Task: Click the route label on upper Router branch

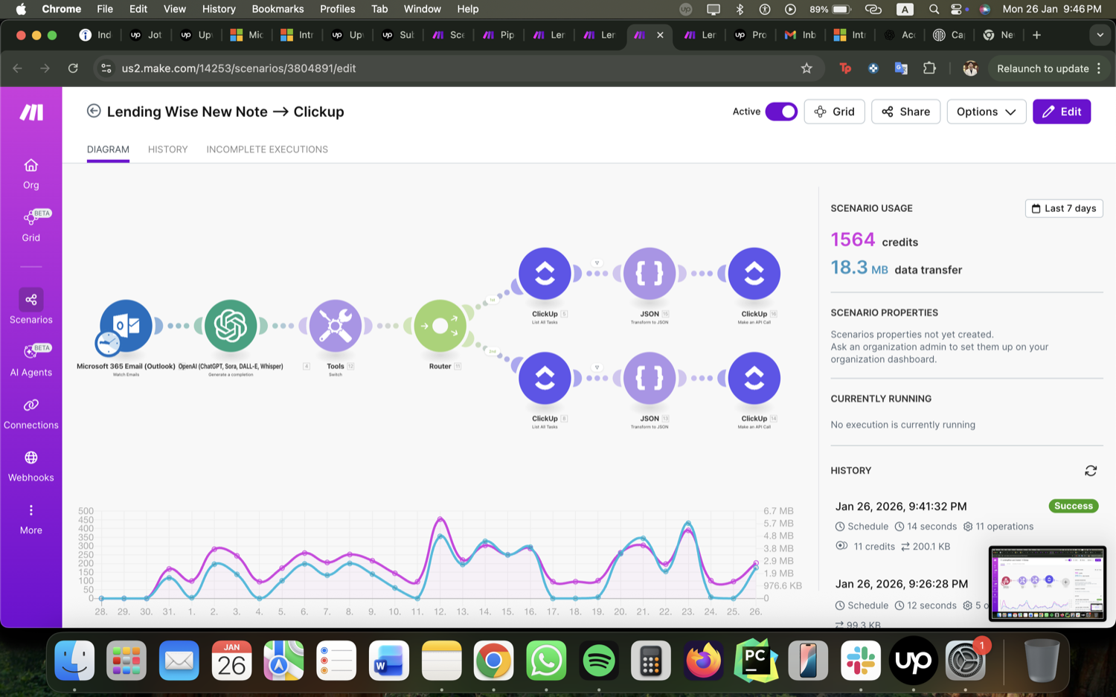Action: coord(493,301)
